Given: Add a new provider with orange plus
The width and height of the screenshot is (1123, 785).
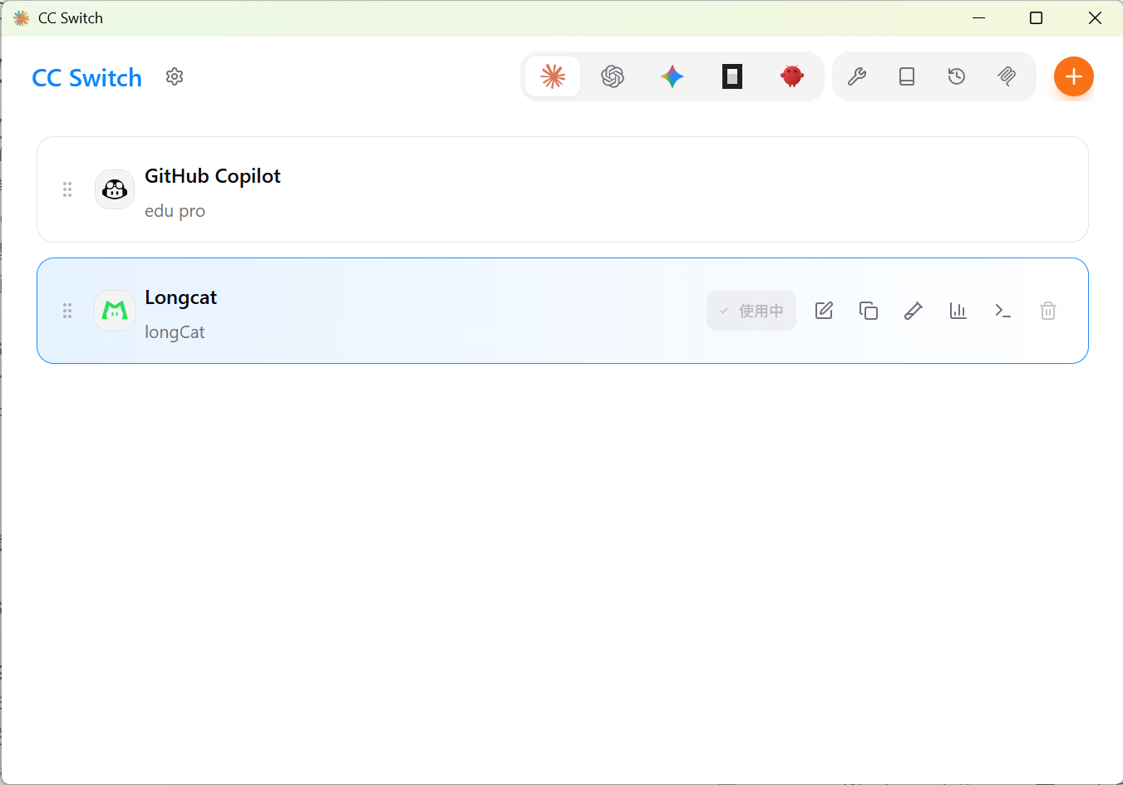Looking at the screenshot, I should [1074, 76].
